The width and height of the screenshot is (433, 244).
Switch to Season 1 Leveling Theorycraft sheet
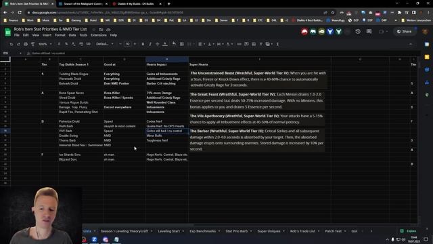[124, 231]
